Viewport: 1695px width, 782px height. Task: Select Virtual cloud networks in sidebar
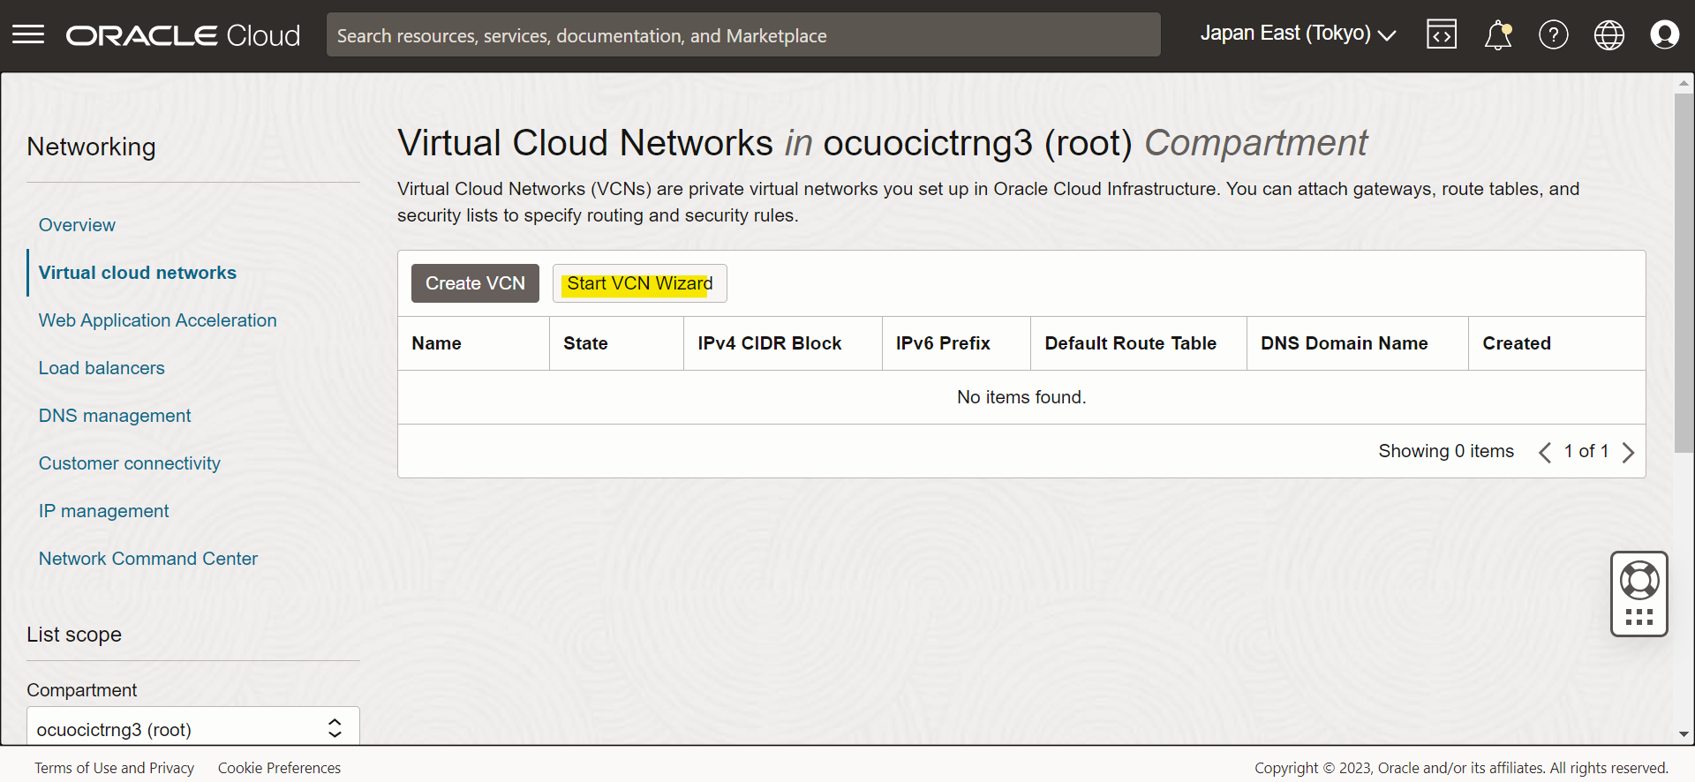(138, 273)
